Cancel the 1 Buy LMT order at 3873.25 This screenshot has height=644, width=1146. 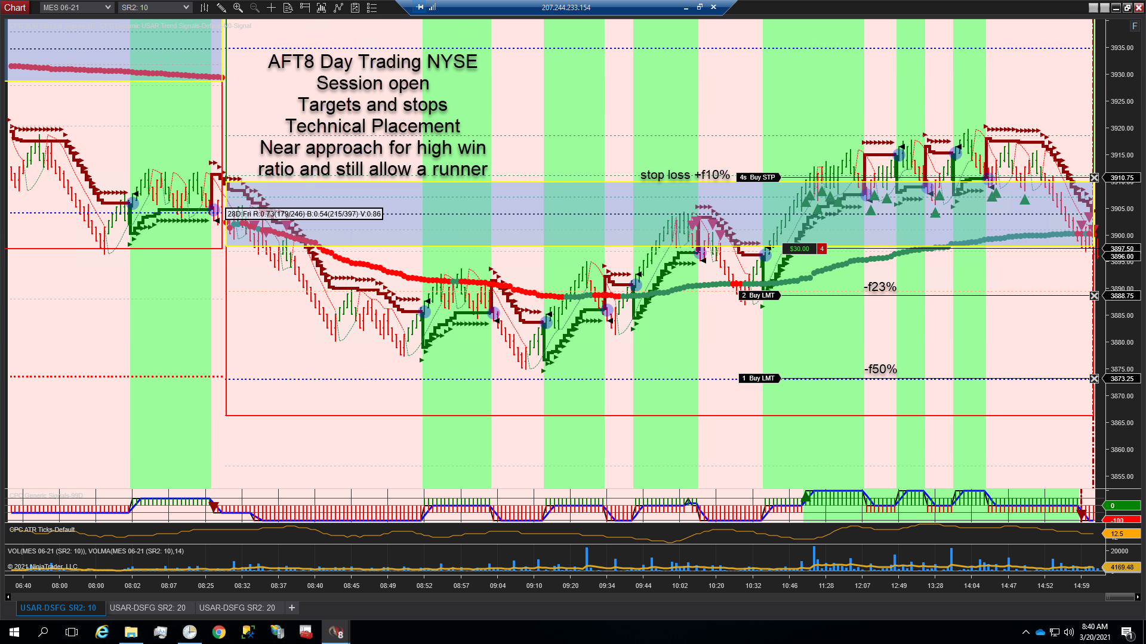[1094, 379]
